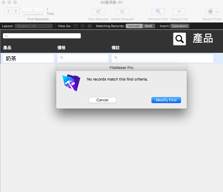Click the request number field
Image resolution: width=223 pixels, height=192 pixels.
[33, 10]
